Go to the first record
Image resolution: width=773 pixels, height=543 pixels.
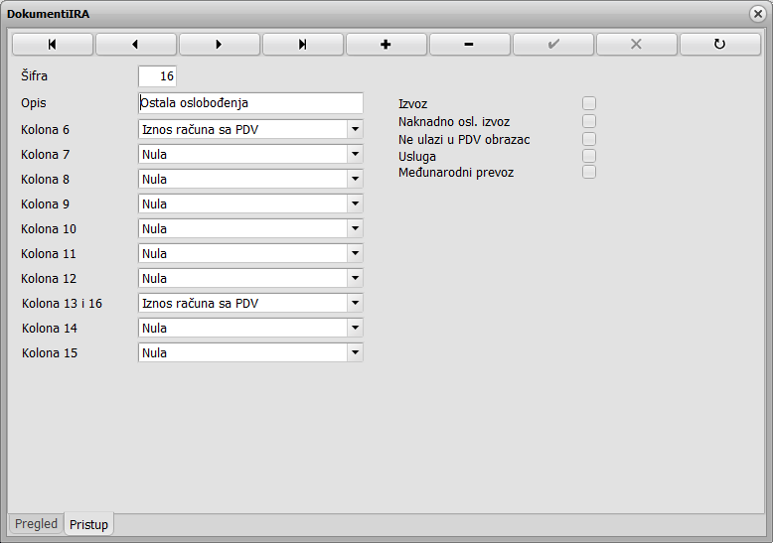53,45
